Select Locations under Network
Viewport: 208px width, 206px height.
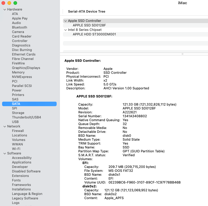click(19, 136)
